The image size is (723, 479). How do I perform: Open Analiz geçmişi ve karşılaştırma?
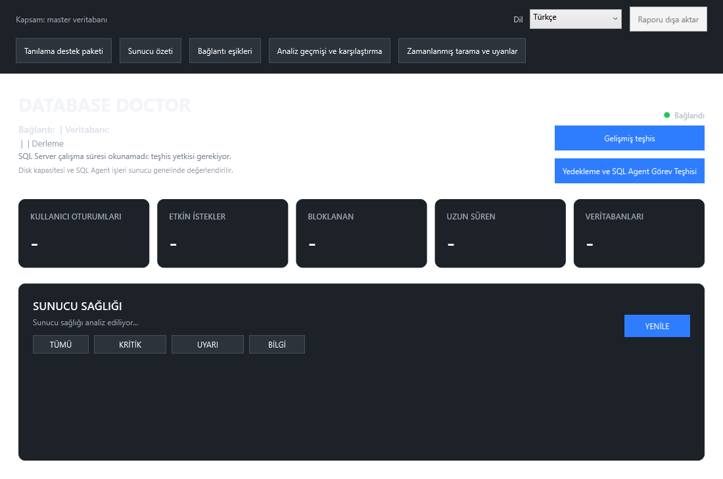pos(329,51)
